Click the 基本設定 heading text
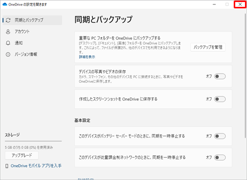Viewport: 247px width, 180px height. (x=82, y=121)
